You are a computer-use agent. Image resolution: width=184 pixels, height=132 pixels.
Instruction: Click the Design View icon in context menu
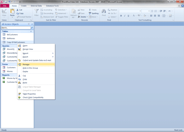pos(19,49)
